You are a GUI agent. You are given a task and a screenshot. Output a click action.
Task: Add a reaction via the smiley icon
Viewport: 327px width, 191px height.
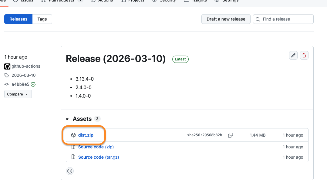coord(70,171)
